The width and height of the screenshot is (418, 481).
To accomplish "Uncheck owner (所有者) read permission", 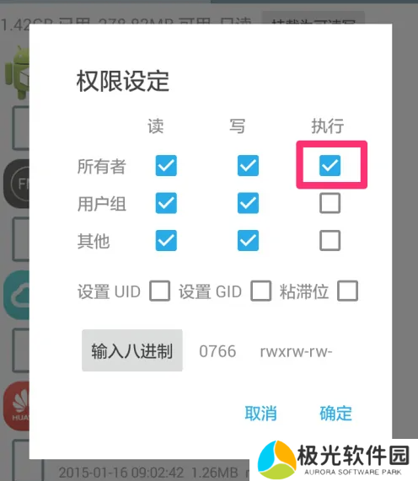I will (x=166, y=166).
